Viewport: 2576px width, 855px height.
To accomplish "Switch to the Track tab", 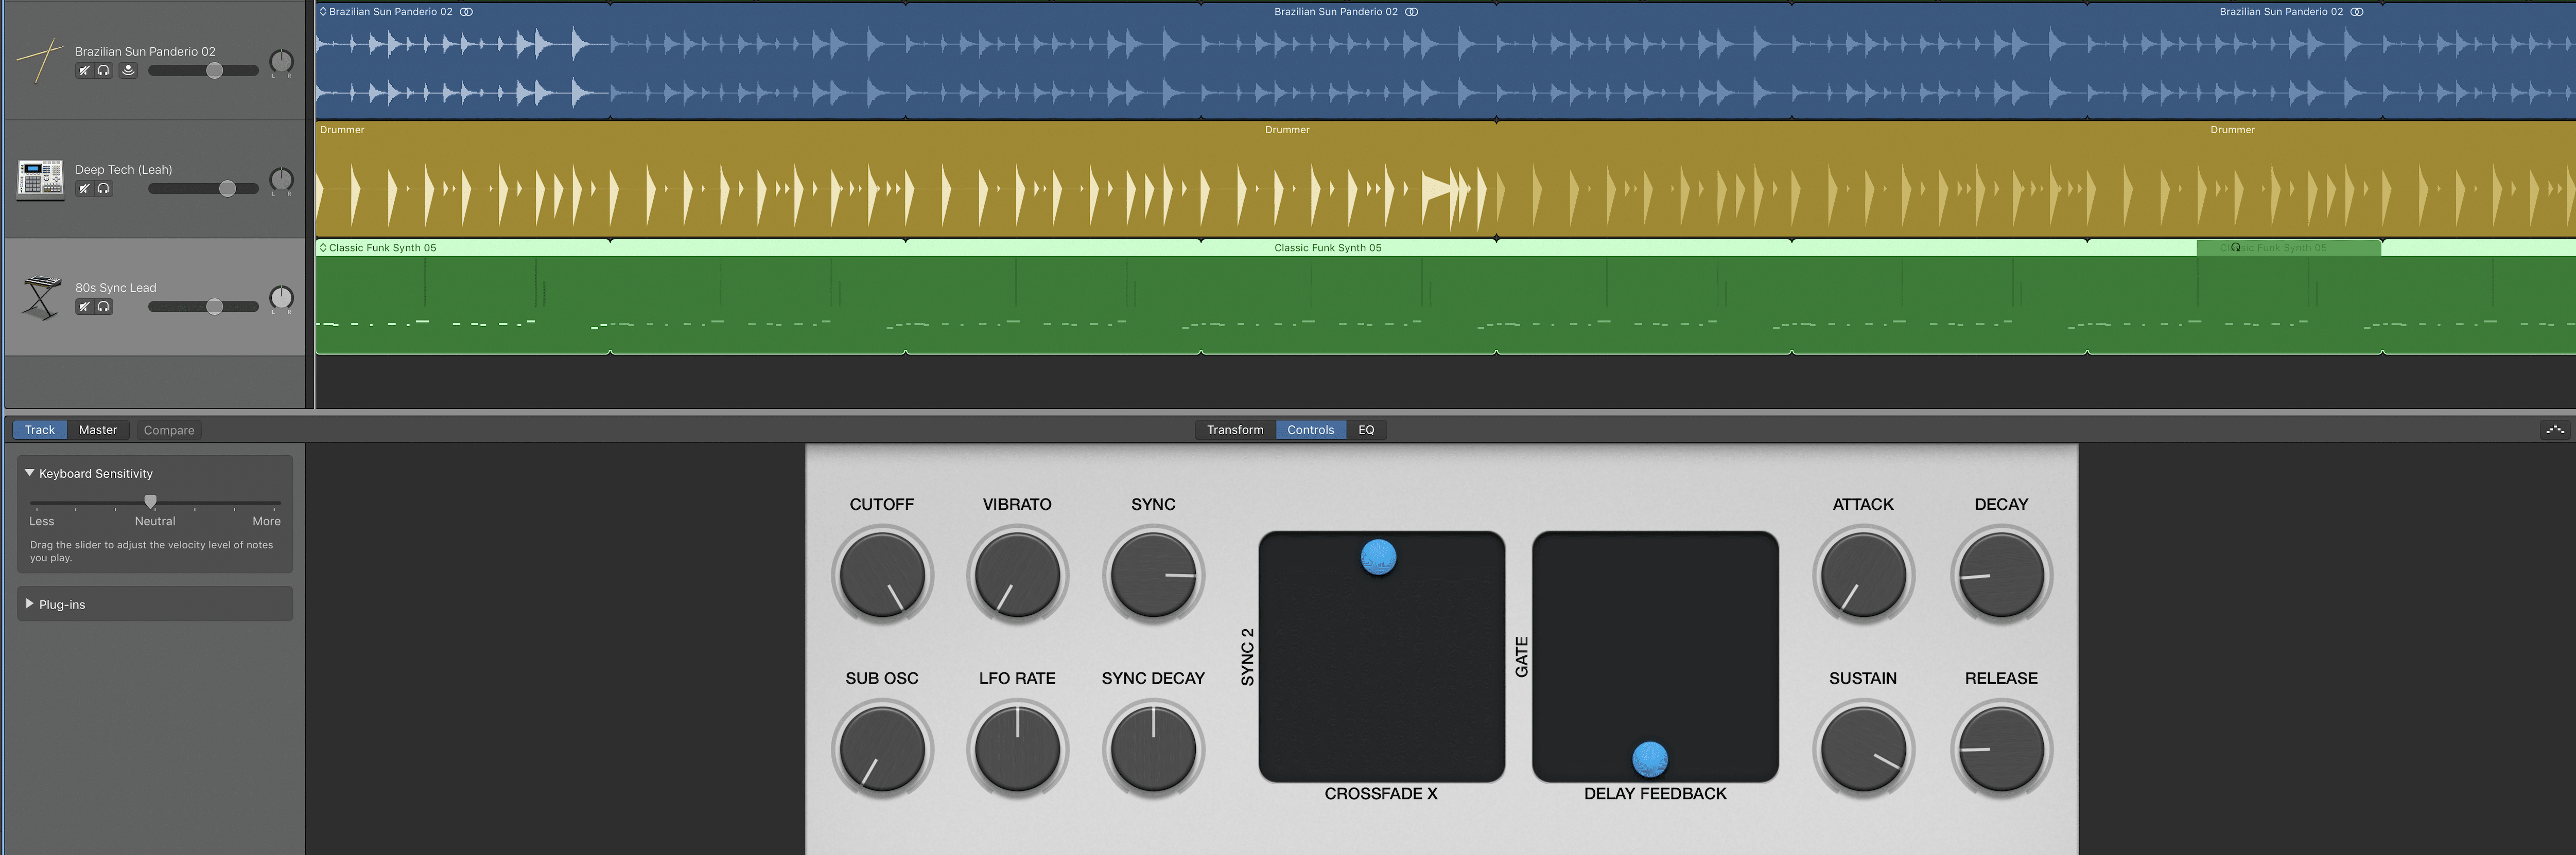I will click(40, 430).
